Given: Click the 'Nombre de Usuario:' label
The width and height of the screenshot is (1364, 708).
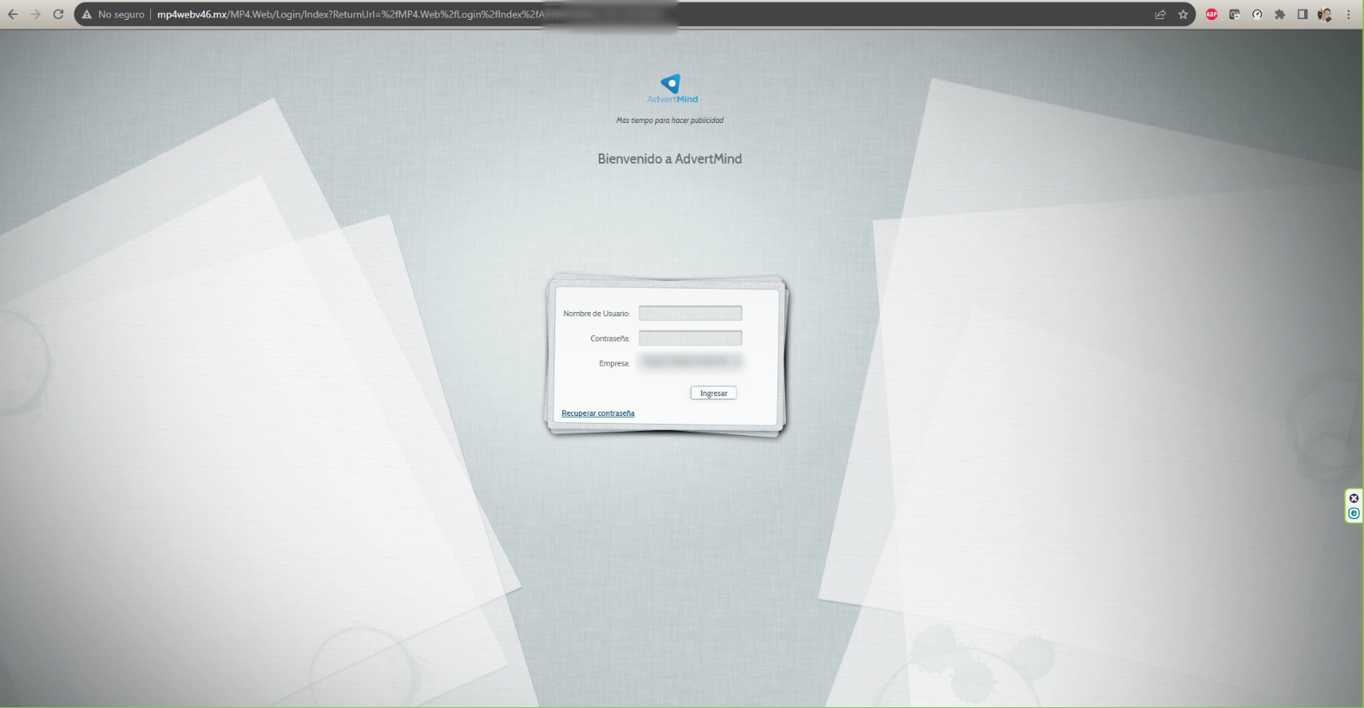Looking at the screenshot, I should (597, 314).
